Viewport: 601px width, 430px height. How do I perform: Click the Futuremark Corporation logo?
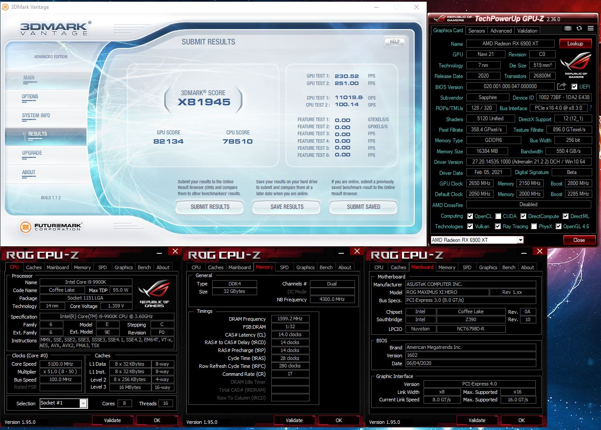(x=51, y=226)
